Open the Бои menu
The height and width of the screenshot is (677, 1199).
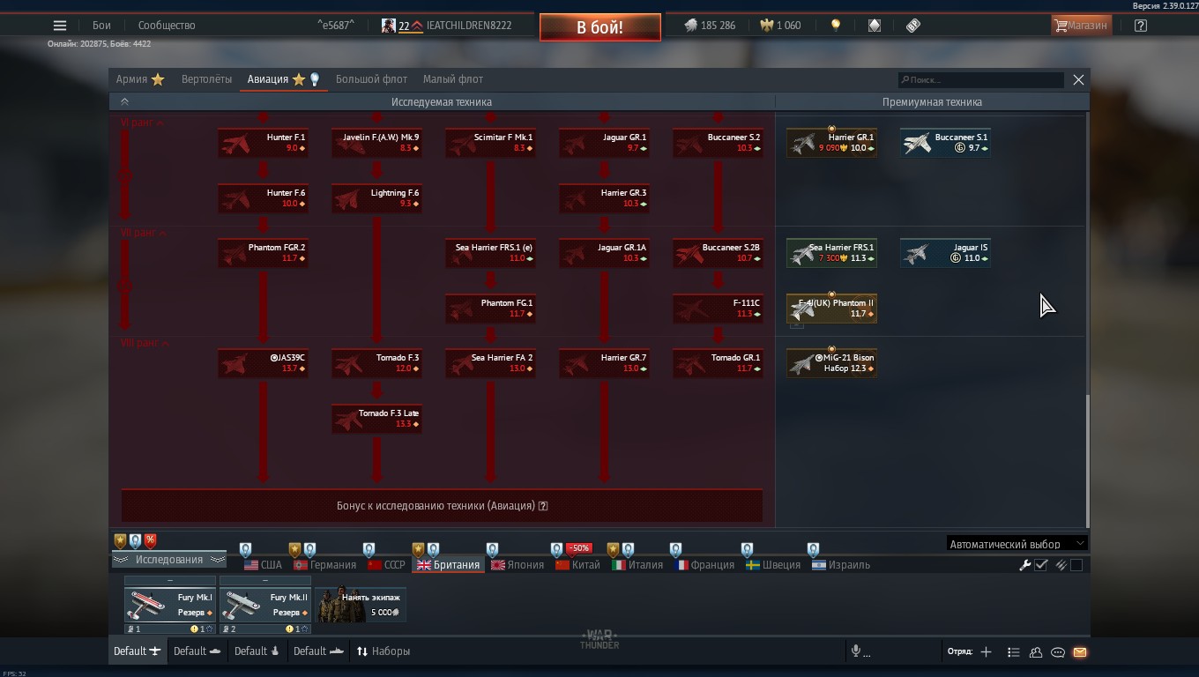coord(102,26)
